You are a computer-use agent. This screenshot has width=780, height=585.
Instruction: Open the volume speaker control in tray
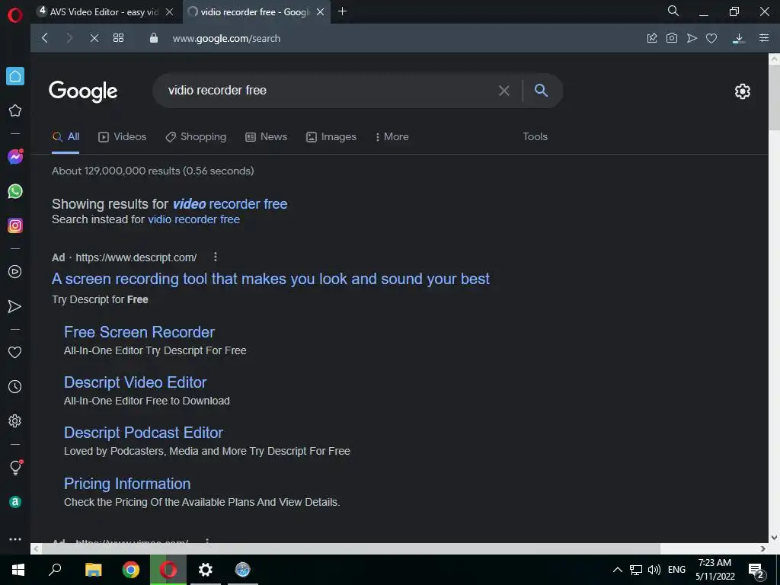click(x=654, y=570)
